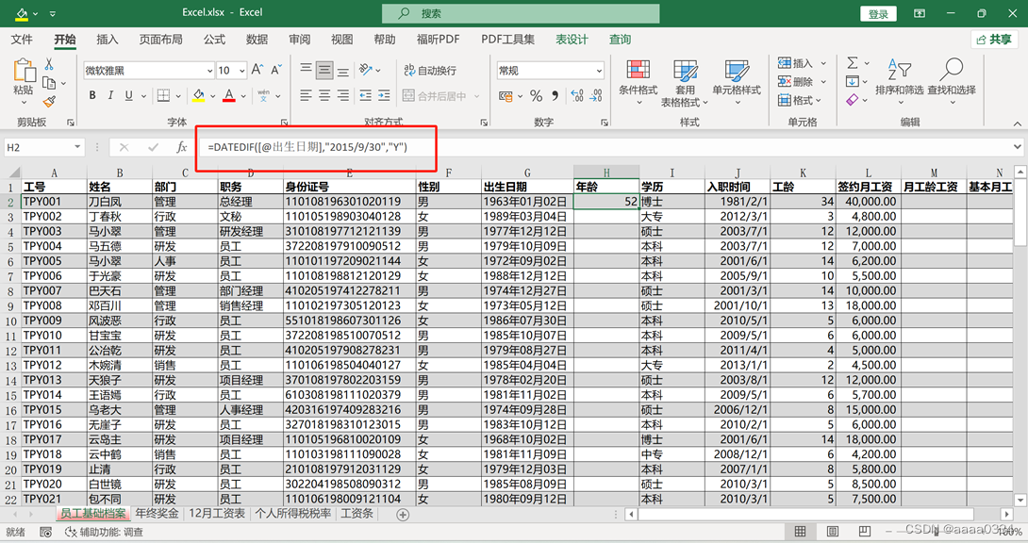Switch to the 插入 (Insert) tab
This screenshot has height=543, width=1028.
(108, 40)
